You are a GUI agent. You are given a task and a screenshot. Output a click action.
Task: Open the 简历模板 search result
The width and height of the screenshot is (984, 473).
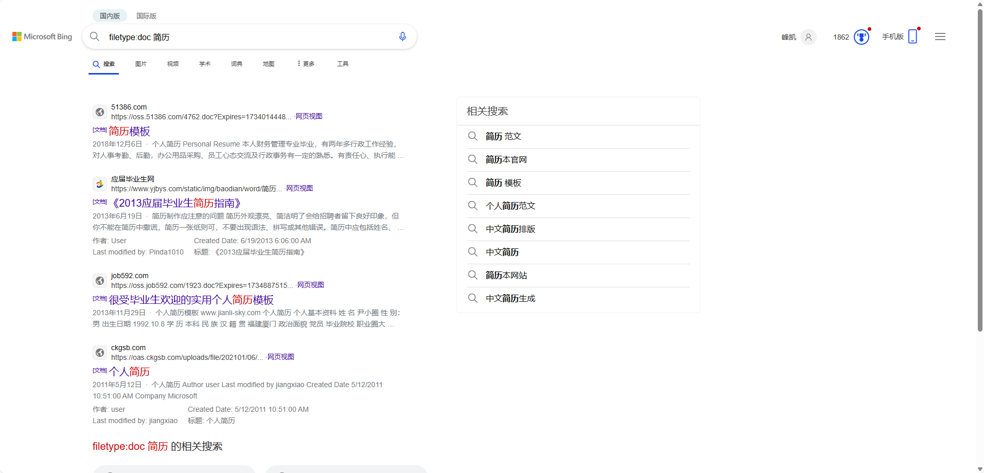tap(129, 132)
